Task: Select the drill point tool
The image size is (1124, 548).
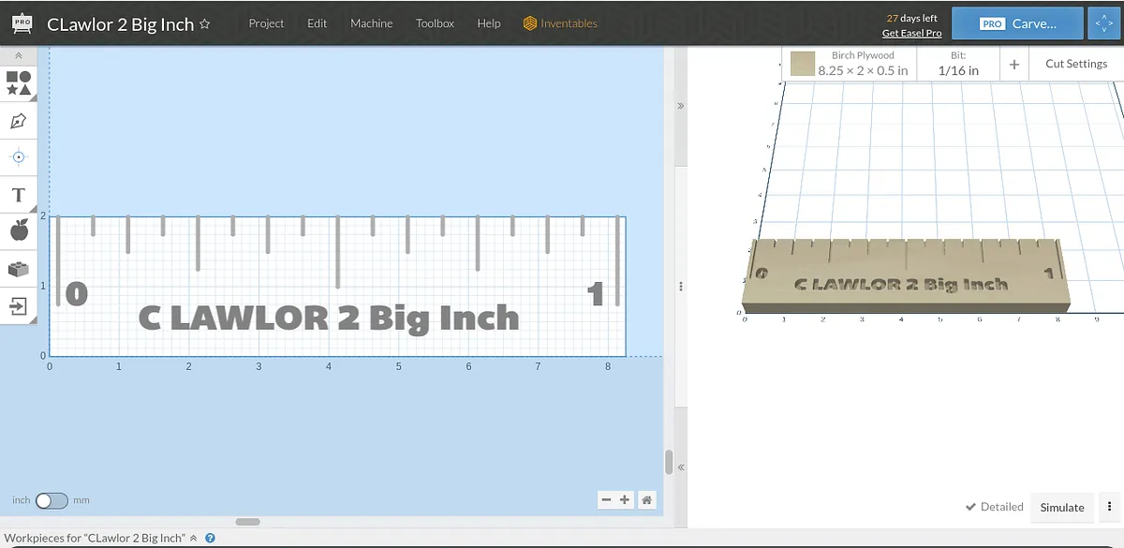Action: tap(18, 157)
